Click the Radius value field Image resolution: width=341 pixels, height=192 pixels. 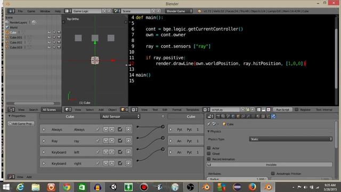(x=237, y=179)
